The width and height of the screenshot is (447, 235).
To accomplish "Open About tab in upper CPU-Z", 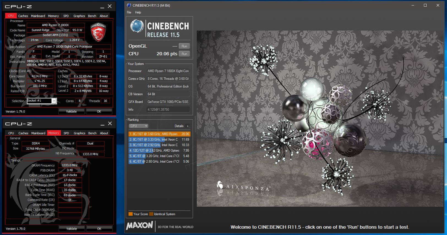I will pos(104,16).
